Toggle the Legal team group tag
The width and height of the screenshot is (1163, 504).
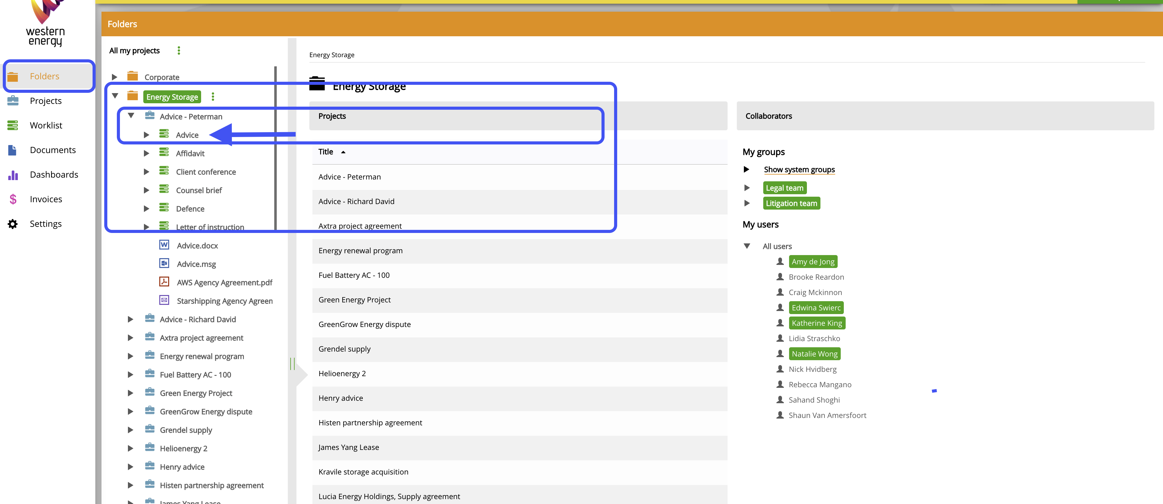pyautogui.click(x=785, y=188)
